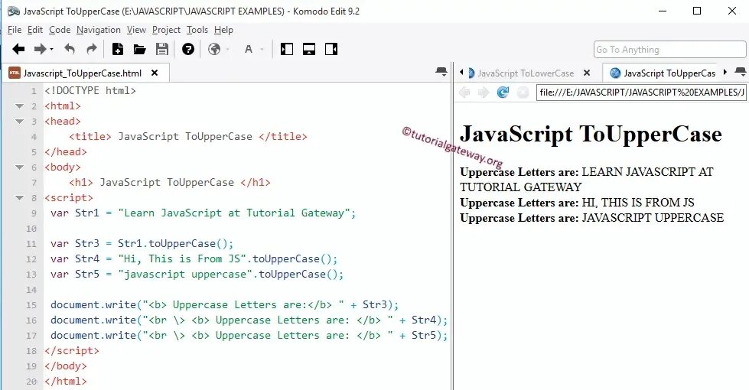Save the current file
Image resolution: width=749 pixels, height=390 pixels.
(x=162, y=49)
